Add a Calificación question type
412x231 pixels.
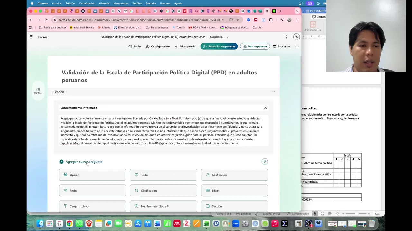(x=235, y=175)
